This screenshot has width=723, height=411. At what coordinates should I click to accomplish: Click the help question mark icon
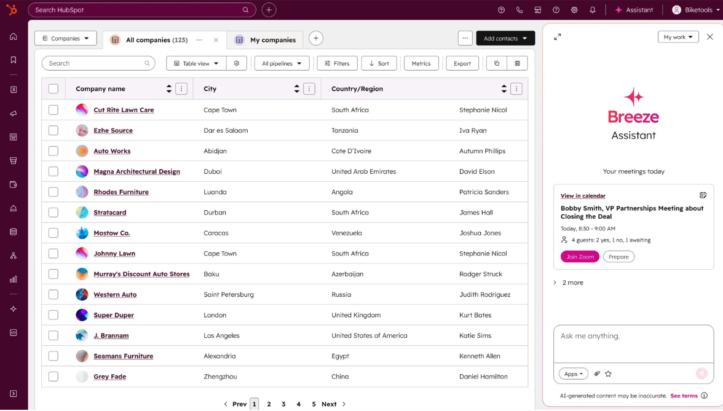pos(556,10)
